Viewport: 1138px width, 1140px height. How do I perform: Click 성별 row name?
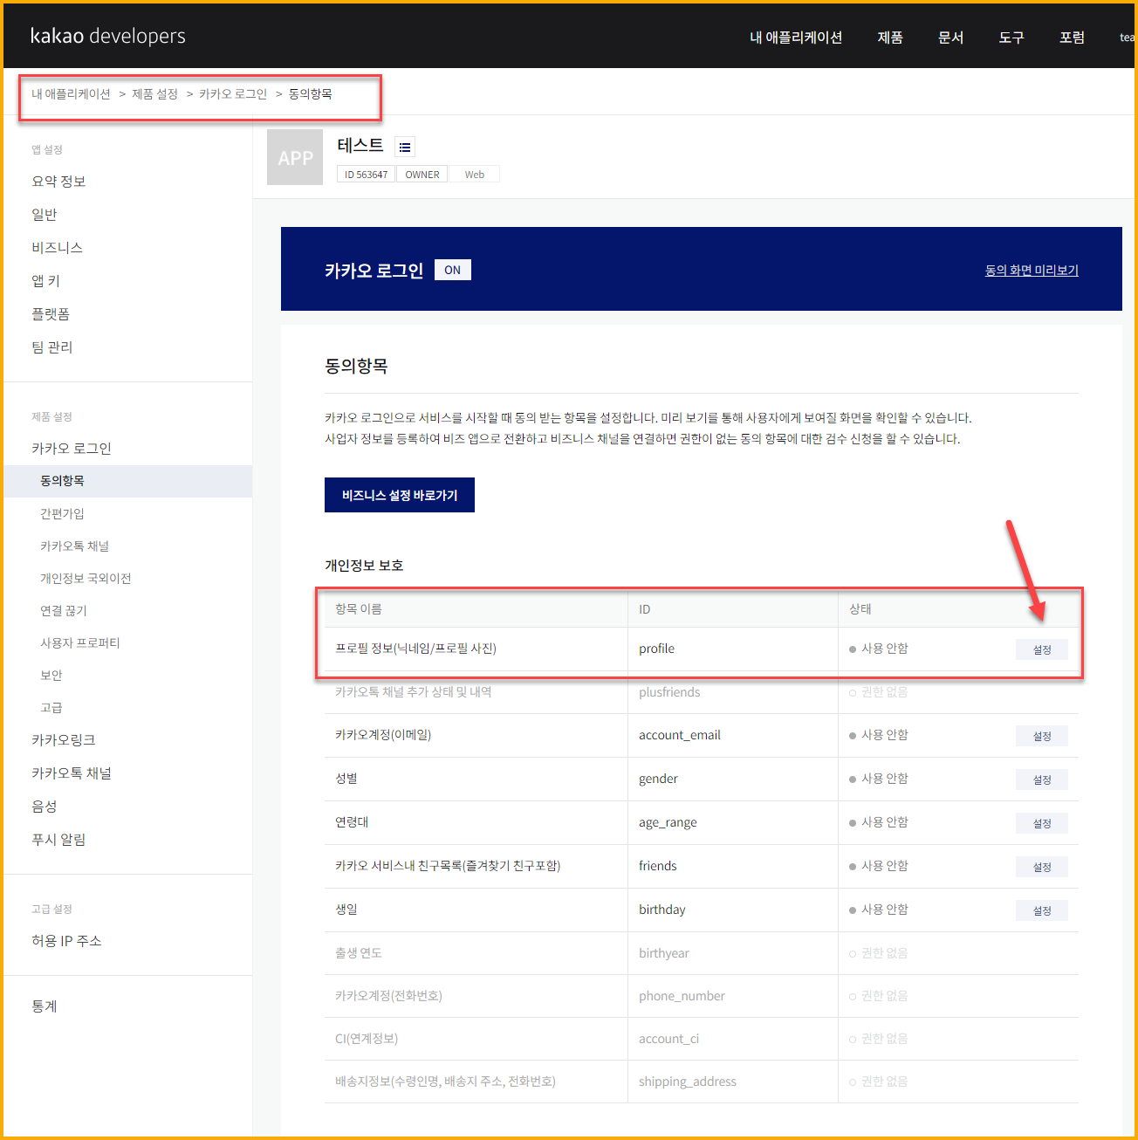pos(346,779)
